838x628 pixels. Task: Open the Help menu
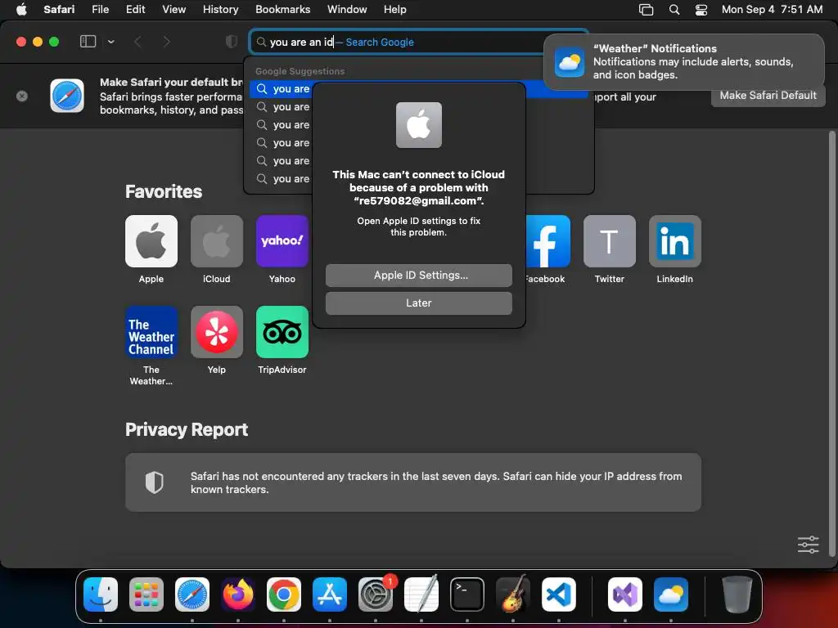click(x=395, y=10)
